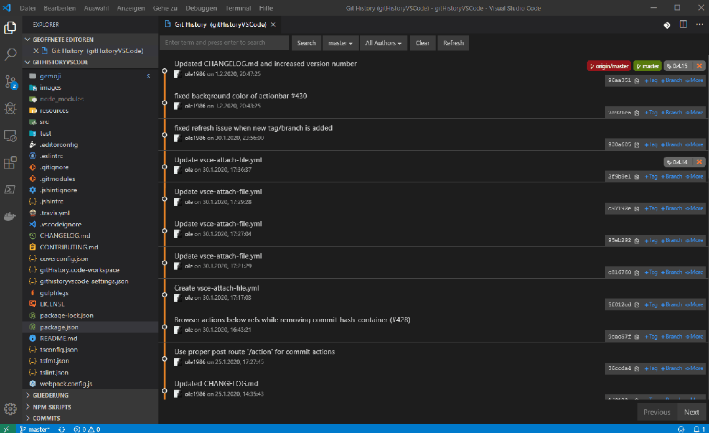
Task: Open the Gehe zu menu
Action: (x=165, y=8)
